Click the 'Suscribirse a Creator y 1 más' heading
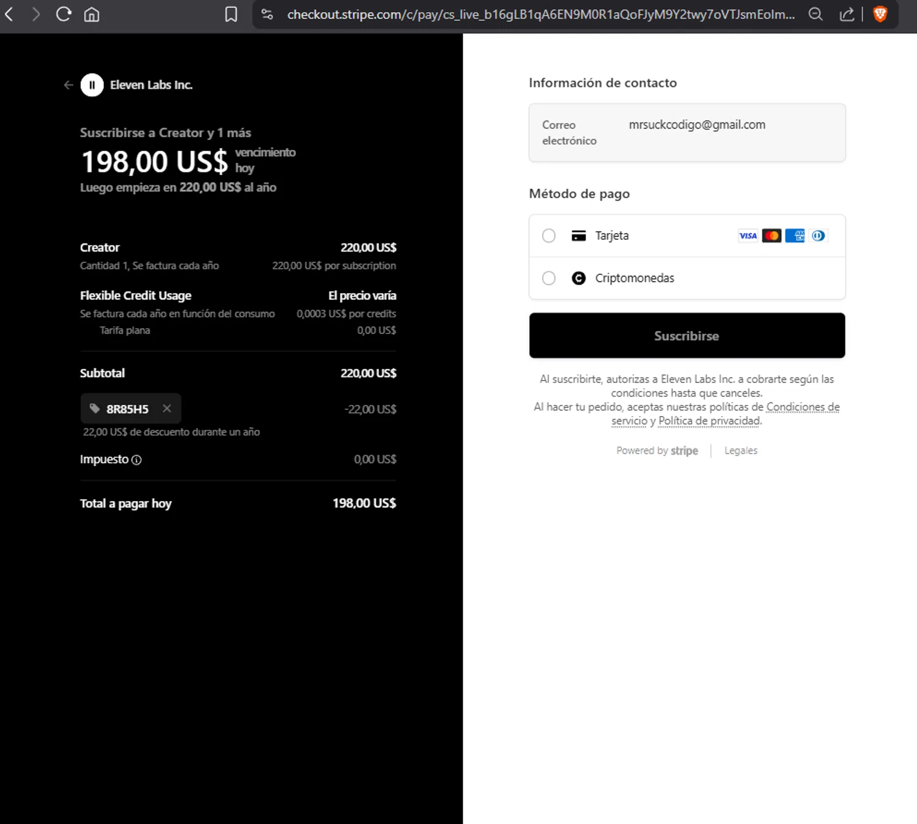 pyautogui.click(x=166, y=133)
